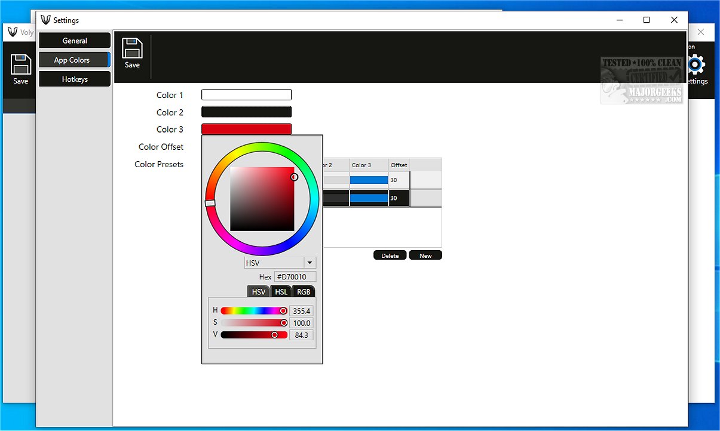The width and height of the screenshot is (720, 431).
Task: Select blue Color 3 cell in first preset row
Action: pyautogui.click(x=369, y=180)
